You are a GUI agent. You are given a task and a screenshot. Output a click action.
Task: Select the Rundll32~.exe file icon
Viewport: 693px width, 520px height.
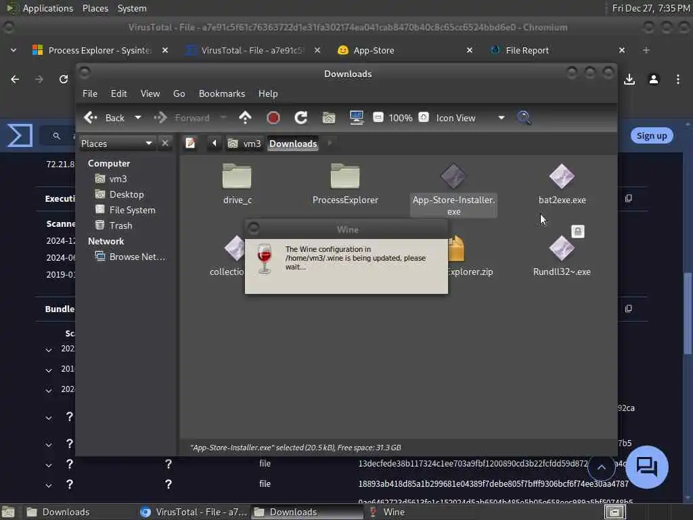562,248
